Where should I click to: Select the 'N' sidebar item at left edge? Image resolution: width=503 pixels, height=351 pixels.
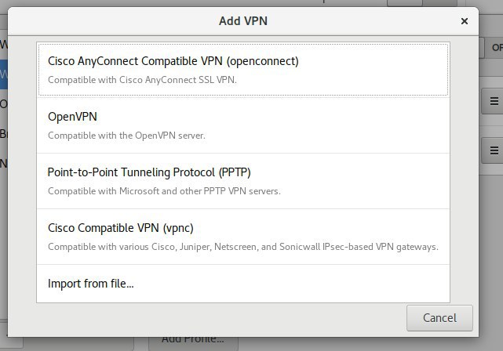(x=3, y=164)
